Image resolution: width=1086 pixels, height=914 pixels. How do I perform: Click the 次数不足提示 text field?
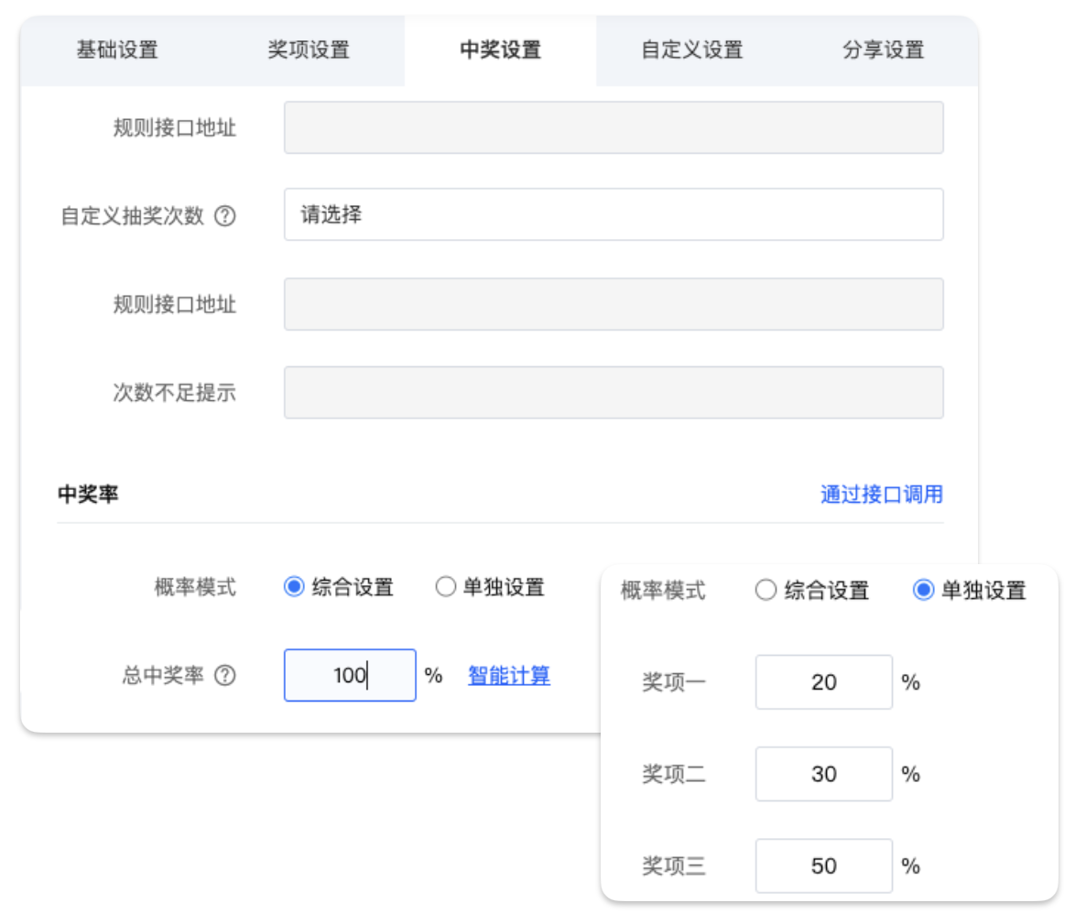613,393
